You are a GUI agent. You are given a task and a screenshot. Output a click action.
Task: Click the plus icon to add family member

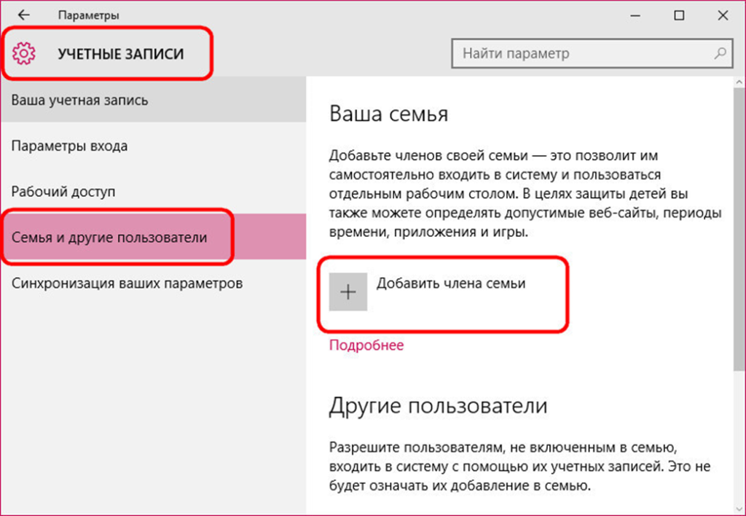pos(348,292)
